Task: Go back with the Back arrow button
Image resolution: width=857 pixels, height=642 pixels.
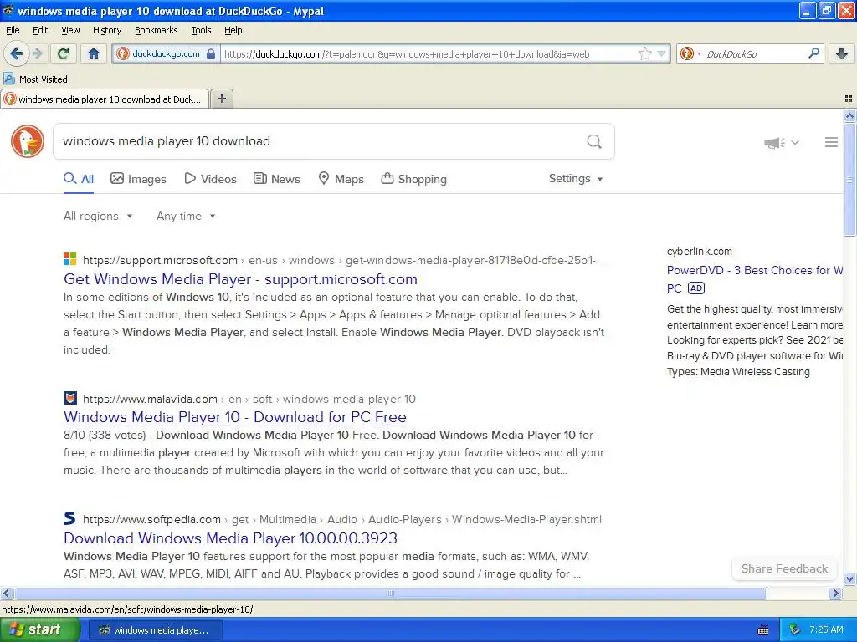Action: coord(16,53)
